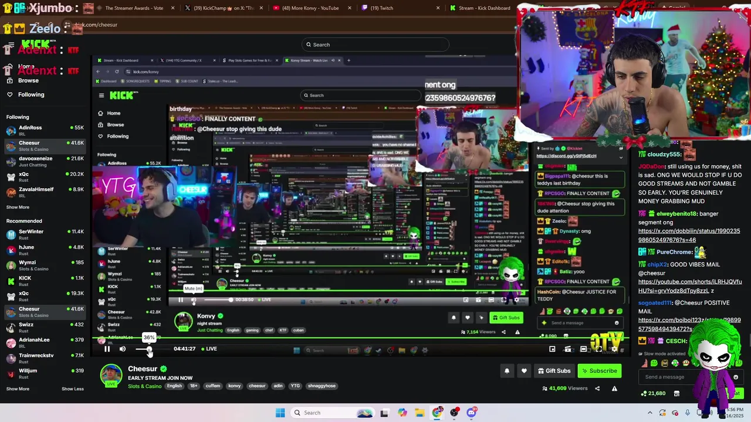Open Following in the Kick sidebar
751x422 pixels.
(31, 94)
